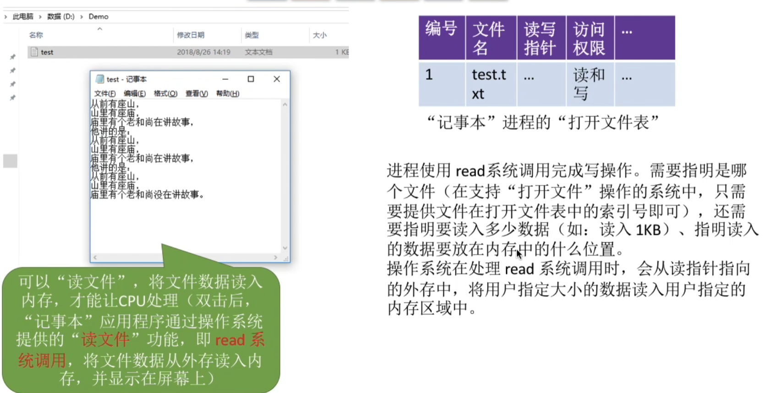This screenshot has height=393, width=766.
Task: Sort files by the 修改日期 column header
Action: click(191, 35)
